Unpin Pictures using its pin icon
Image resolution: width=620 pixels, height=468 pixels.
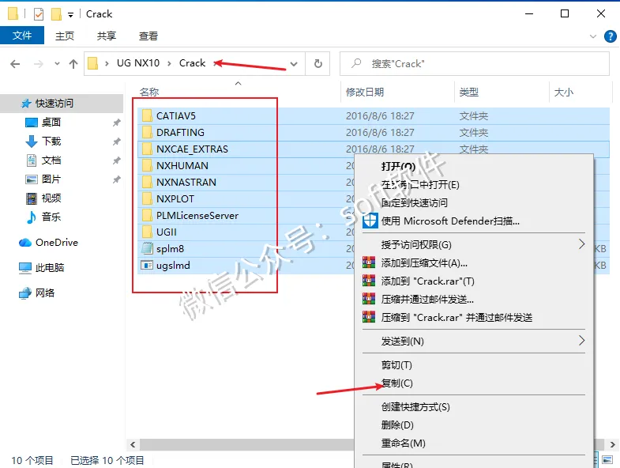tap(116, 179)
